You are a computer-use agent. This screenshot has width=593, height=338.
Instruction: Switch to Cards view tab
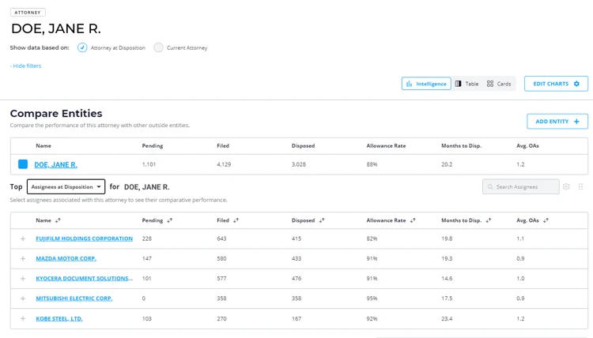pos(499,84)
